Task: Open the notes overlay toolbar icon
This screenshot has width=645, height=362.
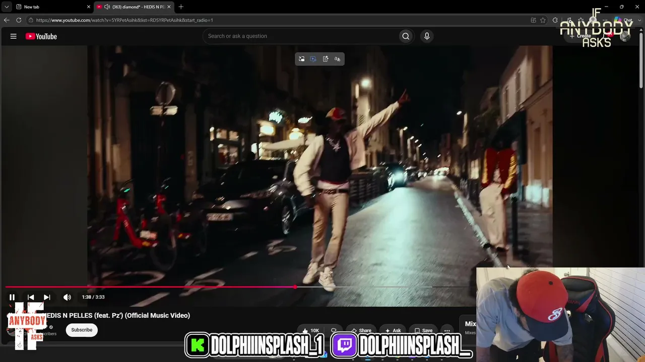Action: 326,59
